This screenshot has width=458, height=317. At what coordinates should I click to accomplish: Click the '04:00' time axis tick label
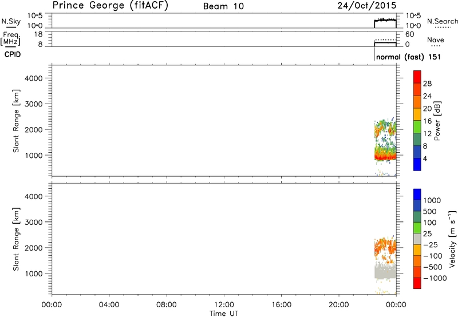[x=109, y=305]
